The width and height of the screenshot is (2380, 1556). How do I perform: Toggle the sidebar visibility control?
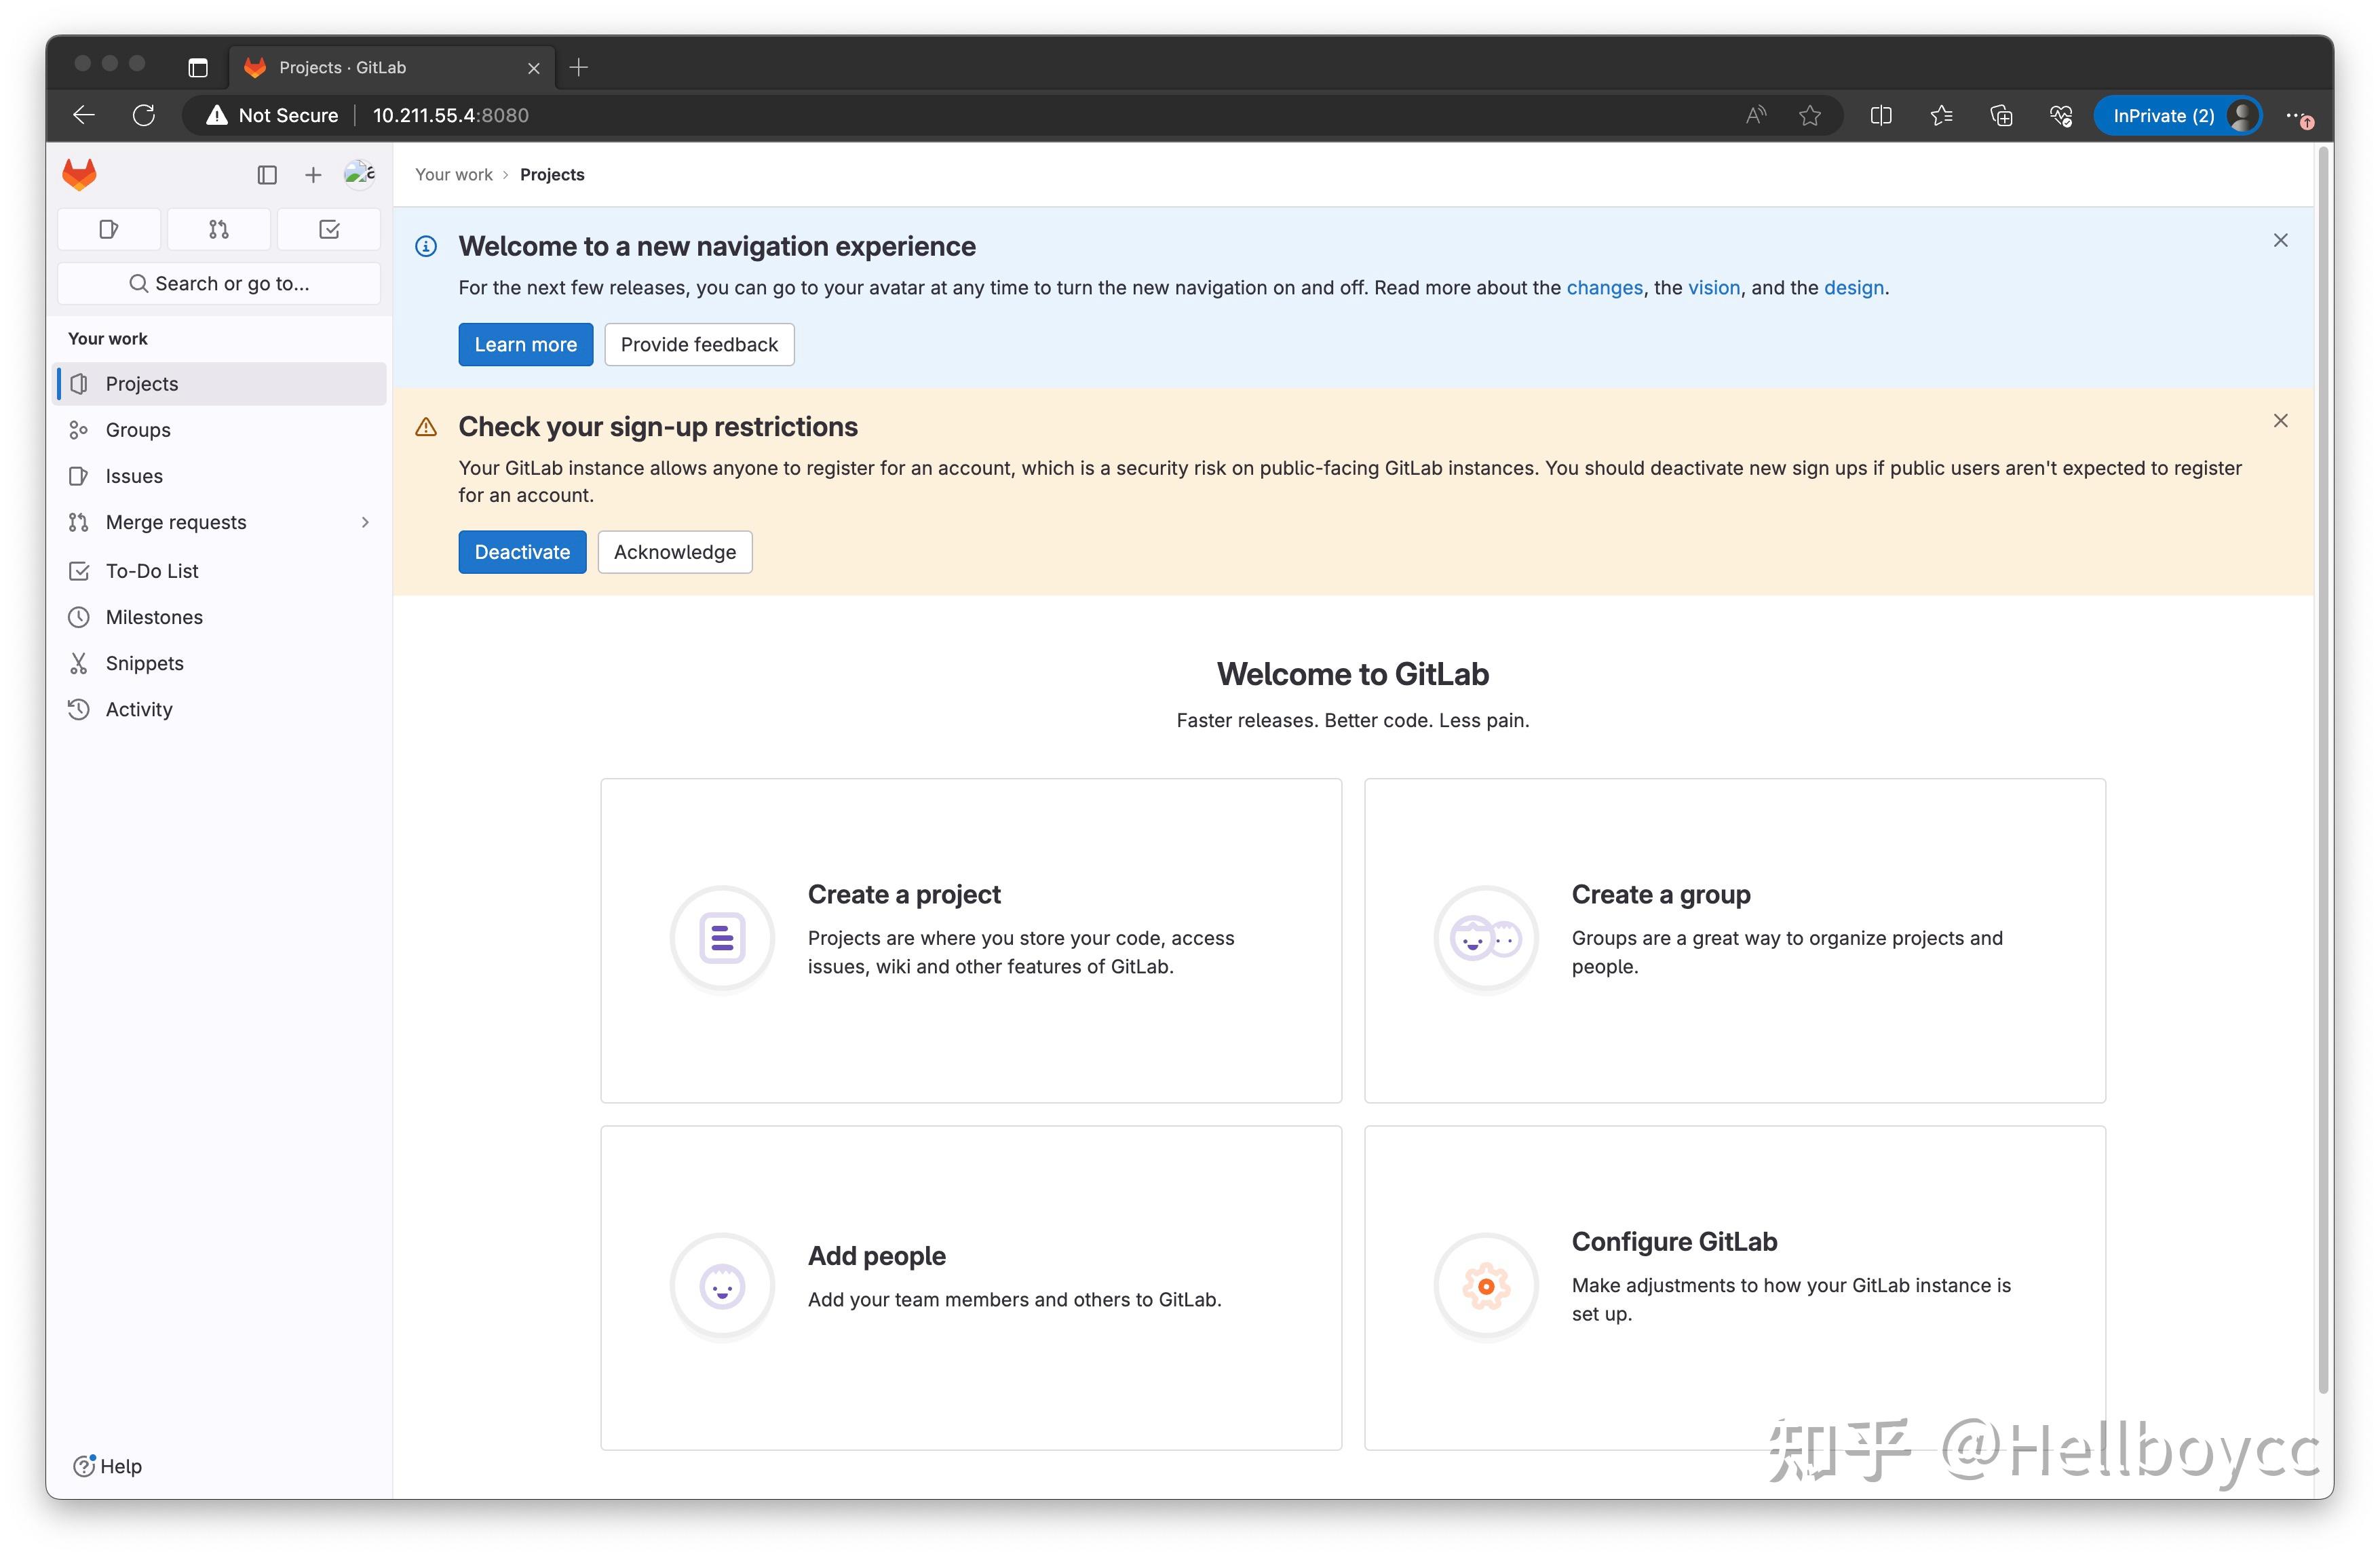(267, 174)
